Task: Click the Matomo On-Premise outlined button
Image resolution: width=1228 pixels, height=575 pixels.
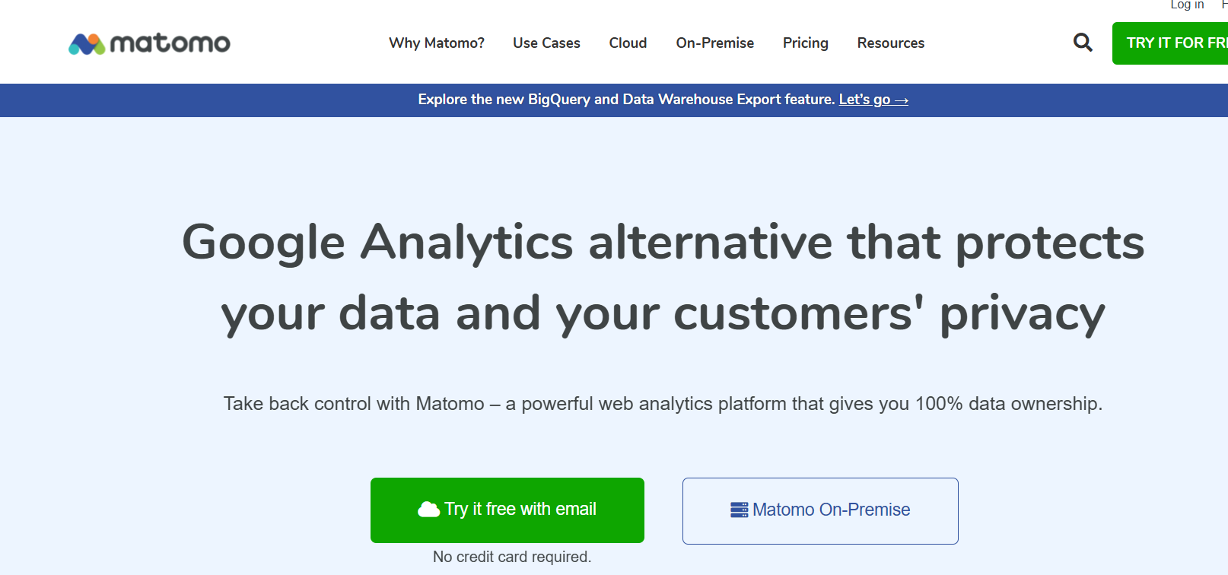Action: [820, 511]
